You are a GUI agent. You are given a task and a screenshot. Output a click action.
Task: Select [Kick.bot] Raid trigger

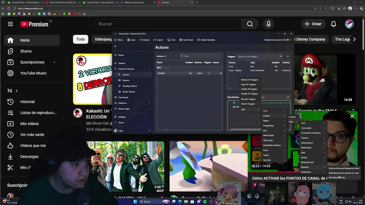click(x=313, y=162)
